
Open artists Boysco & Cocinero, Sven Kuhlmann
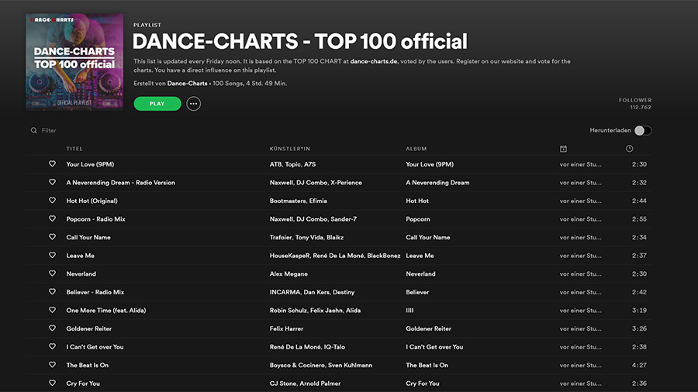pyautogui.click(x=321, y=365)
